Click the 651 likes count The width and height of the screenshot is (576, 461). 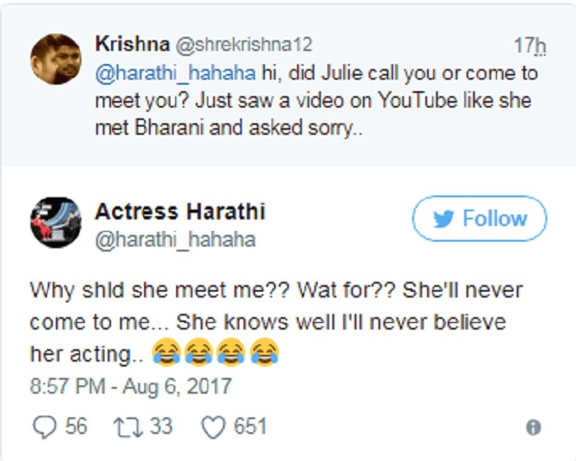tap(249, 426)
